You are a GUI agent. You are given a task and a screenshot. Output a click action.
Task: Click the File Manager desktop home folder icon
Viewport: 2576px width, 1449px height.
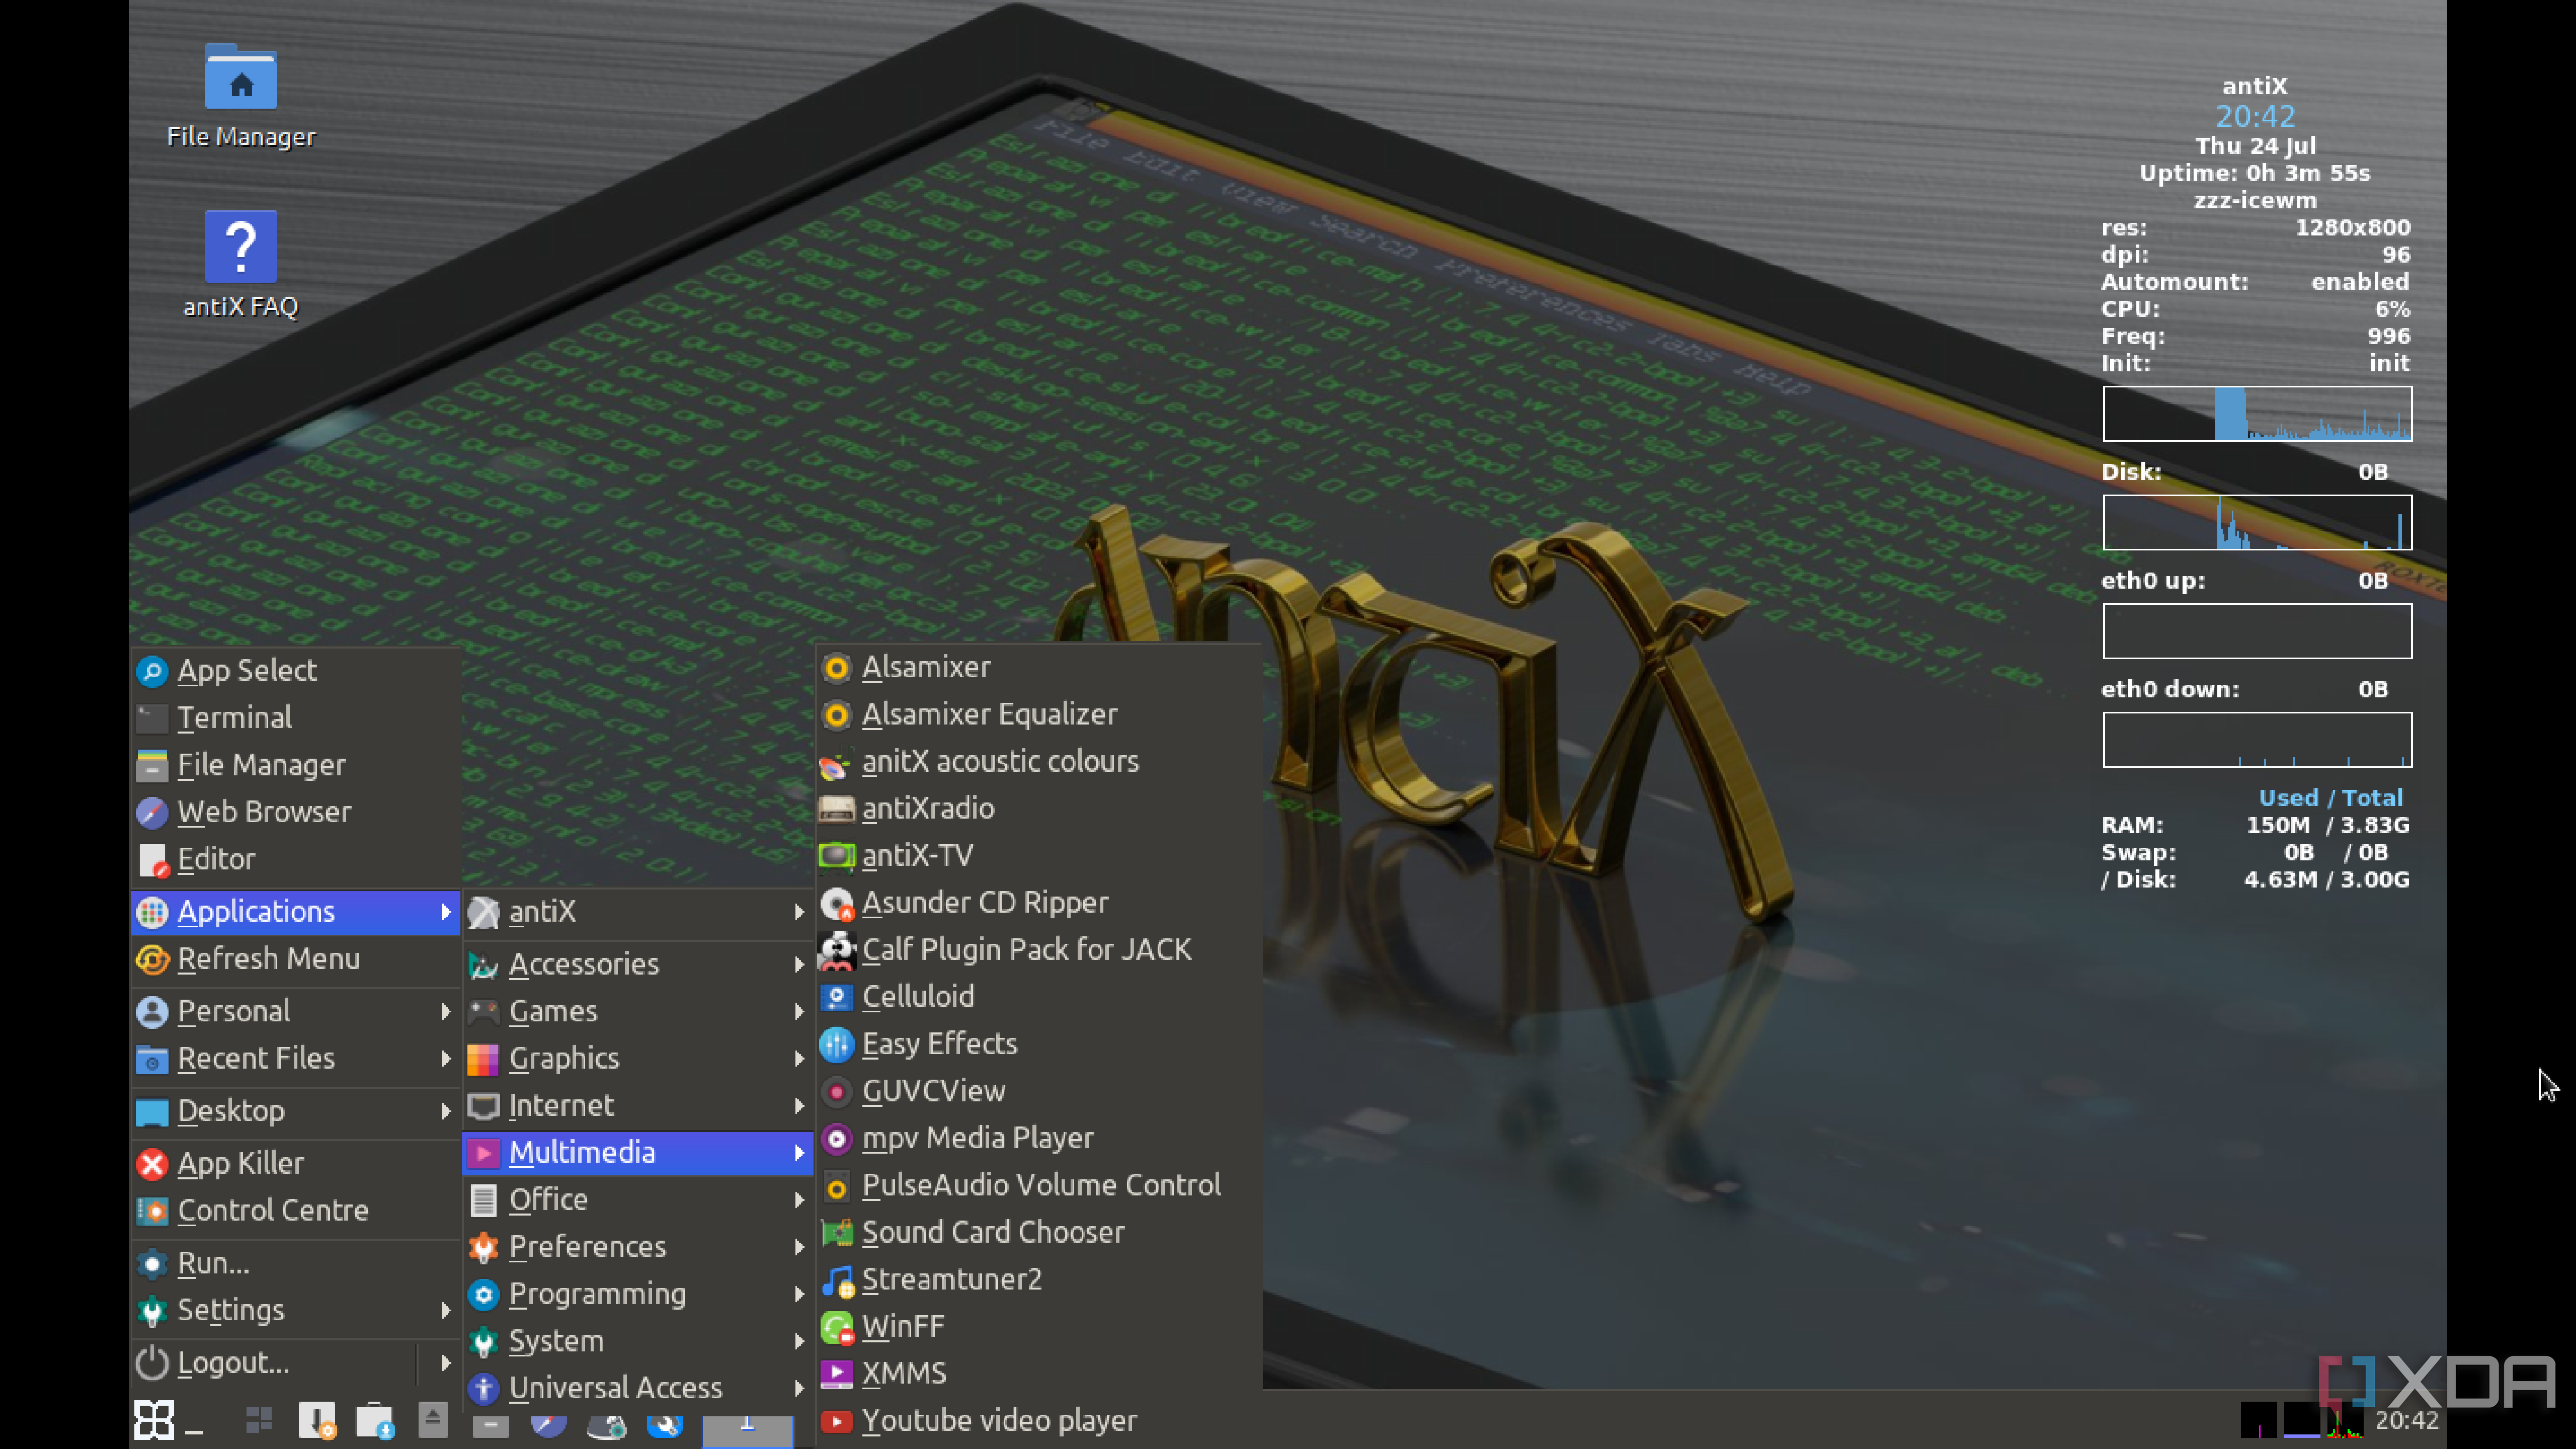pyautogui.click(x=240, y=78)
